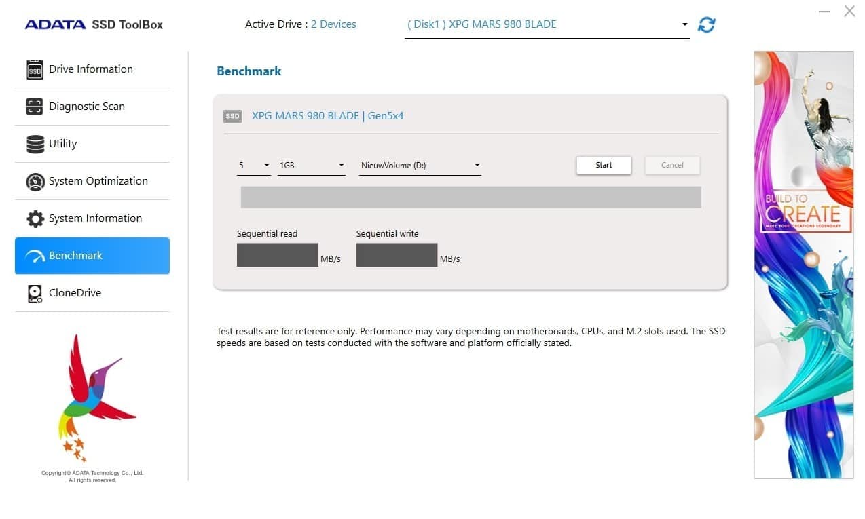Start the benchmark test

[604, 165]
